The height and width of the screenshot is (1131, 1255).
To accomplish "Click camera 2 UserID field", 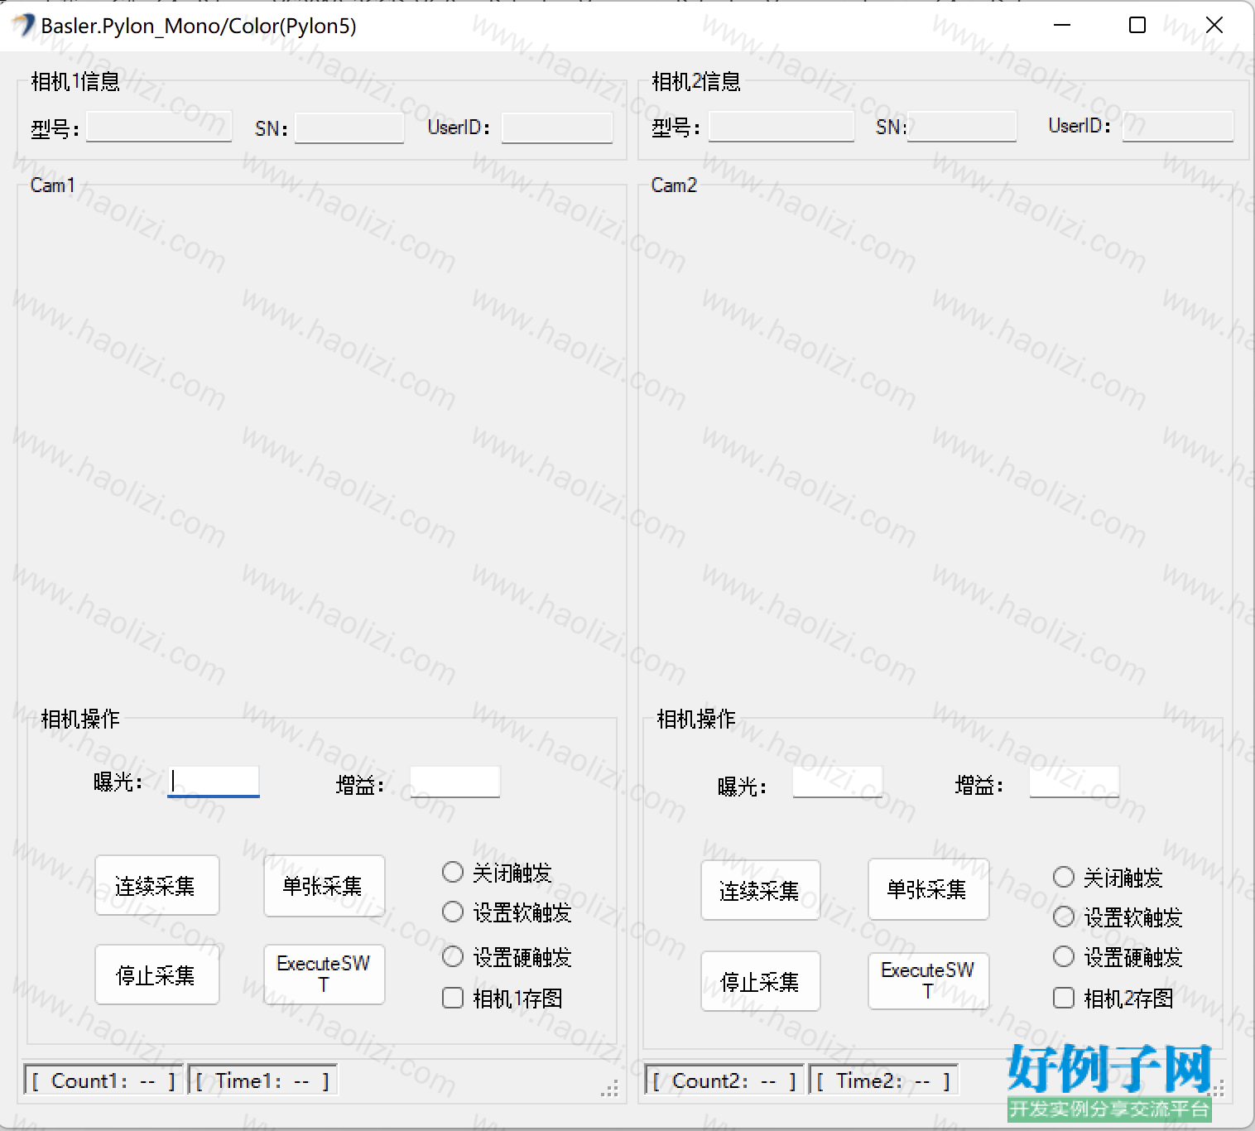I will coord(1178,126).
